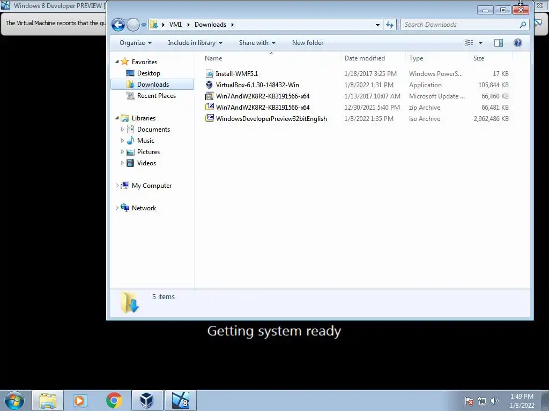Click the search magnifier icon
549x411 pixels.
pos(523,25)
